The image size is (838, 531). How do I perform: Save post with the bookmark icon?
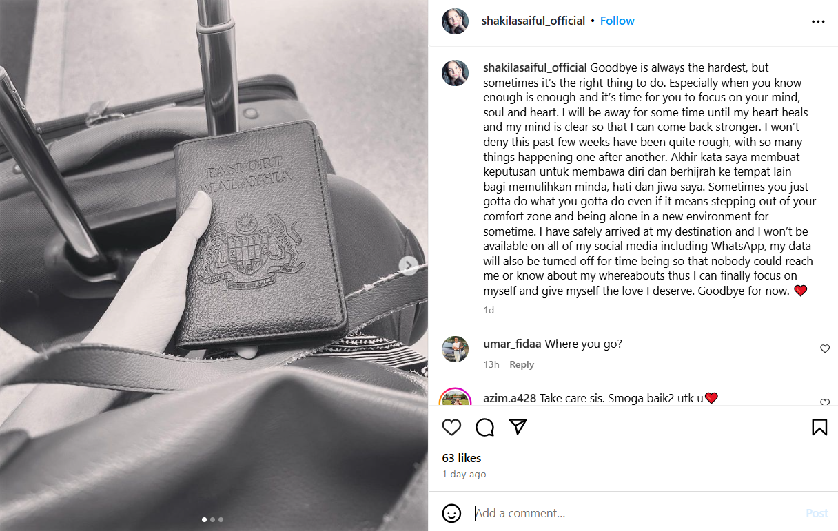[819, 427]
